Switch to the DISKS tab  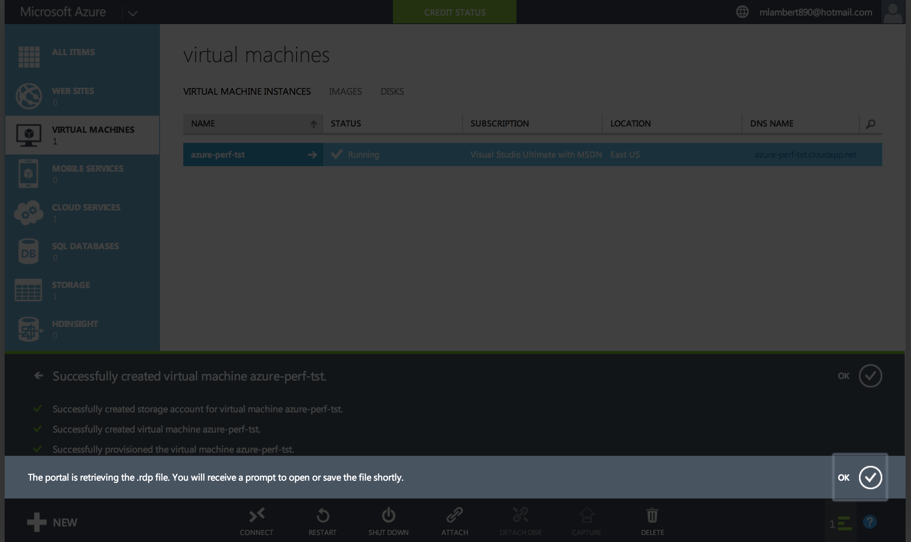392,92
